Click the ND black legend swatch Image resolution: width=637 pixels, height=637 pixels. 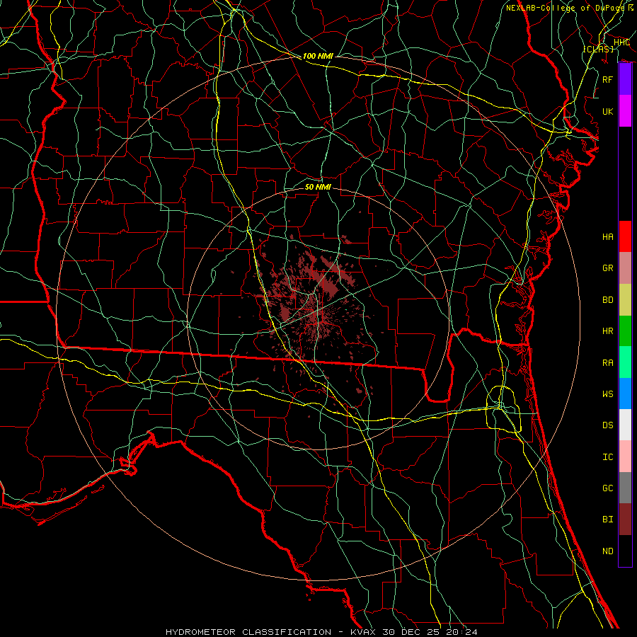(625, 551)
